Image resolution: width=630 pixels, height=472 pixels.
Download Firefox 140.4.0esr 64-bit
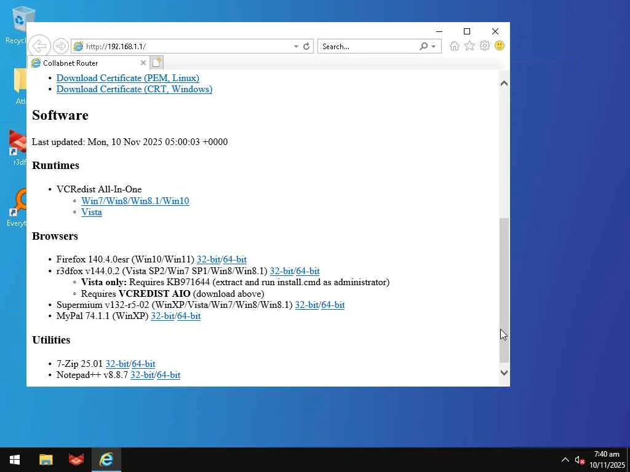(x=235, y=259)
